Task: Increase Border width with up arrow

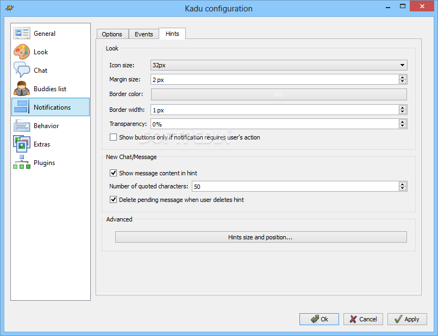Action: click(403, 107)
